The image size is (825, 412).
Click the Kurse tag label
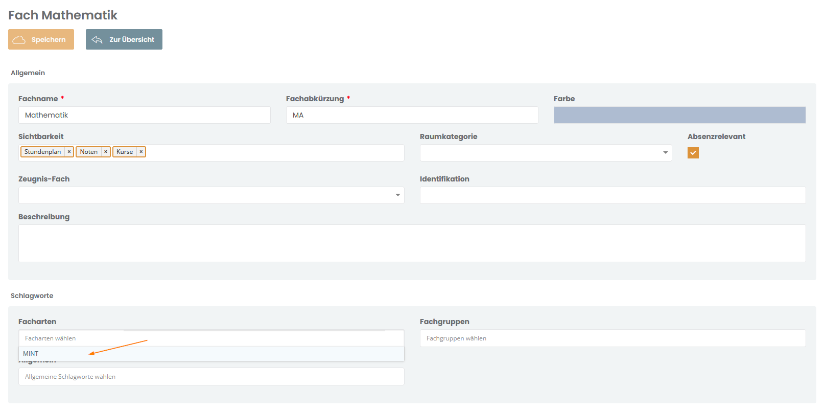point(125,152)
